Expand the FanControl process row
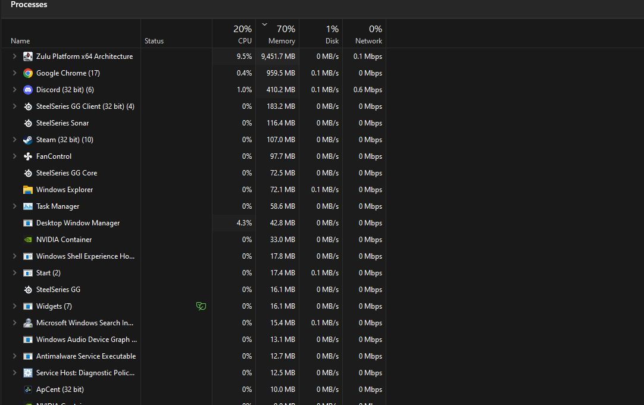The width and height of the screenshot is (644, 405). click(x=14, y=156)
